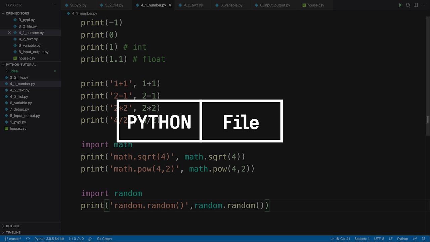430x242 pixels.
Task: Expand the OUTLINE section
Action: click(30, 226)
